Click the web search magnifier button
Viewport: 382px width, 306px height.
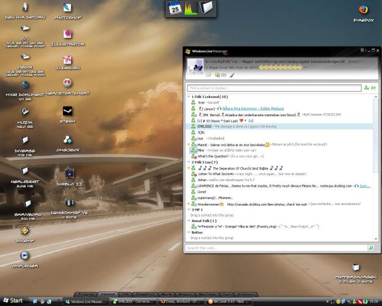point(371,248)
